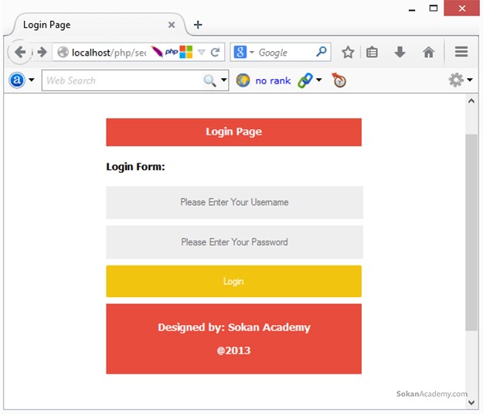Expand the Web Search magnifier dropdown
The height and width of the screenshot is (414, 483).
point(224,80)
